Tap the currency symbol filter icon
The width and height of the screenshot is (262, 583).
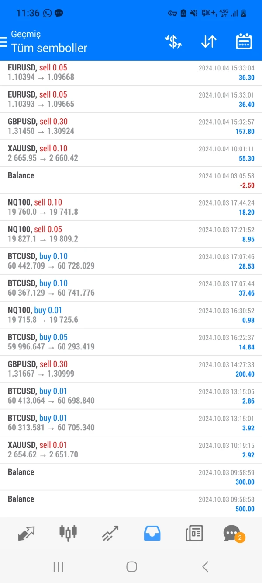[173, 42]
